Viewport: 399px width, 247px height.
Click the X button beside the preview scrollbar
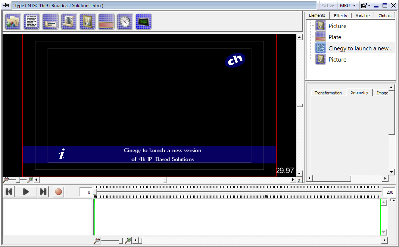pos(299,180)
